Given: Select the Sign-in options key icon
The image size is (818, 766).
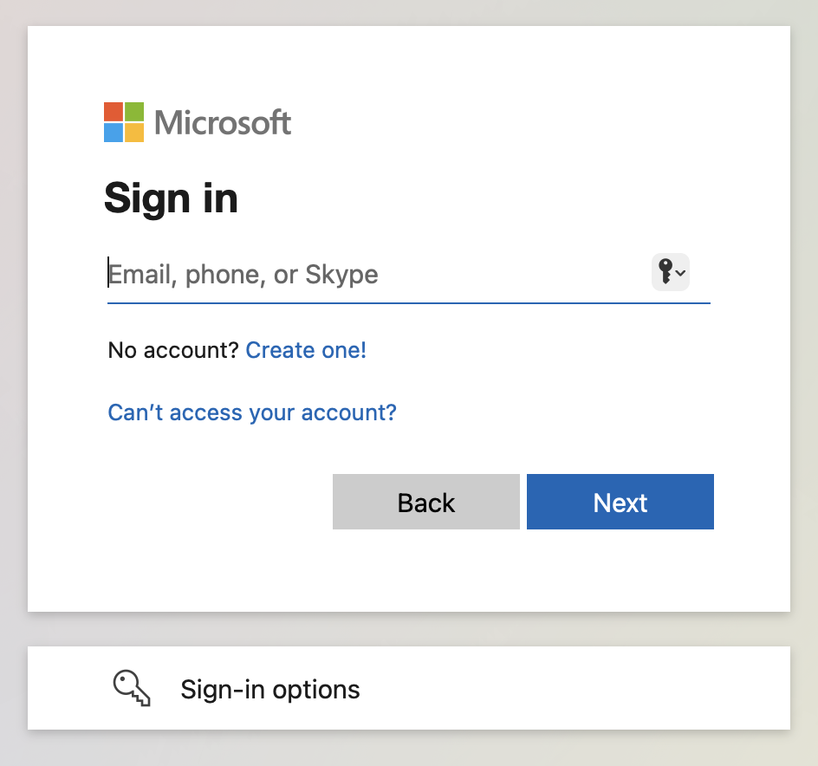Looking at the screenshot, I should click(x=131, y=687).
